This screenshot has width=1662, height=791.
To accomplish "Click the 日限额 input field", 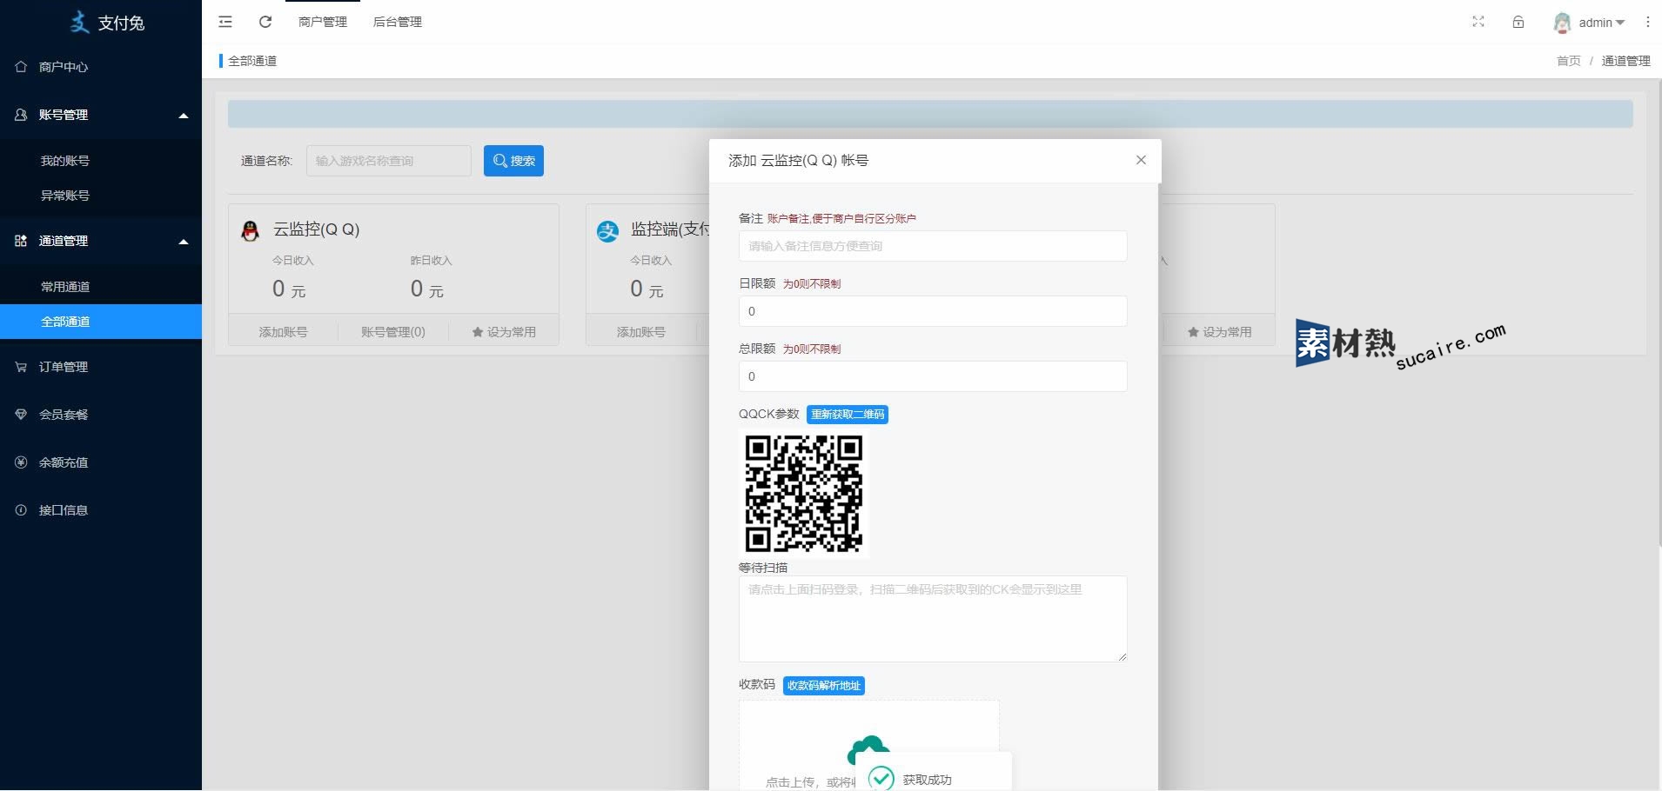I will (933, 311).
